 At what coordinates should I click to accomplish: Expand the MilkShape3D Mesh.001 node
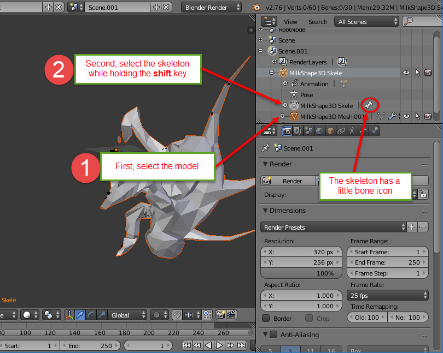282,116
